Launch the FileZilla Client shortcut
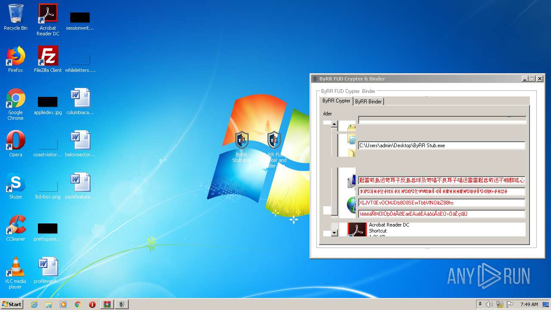Viewport: 551px width, 310px height. (x=48, y=59)
